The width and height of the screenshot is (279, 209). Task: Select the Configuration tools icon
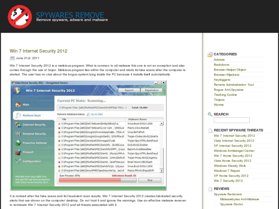pos(18,161)
